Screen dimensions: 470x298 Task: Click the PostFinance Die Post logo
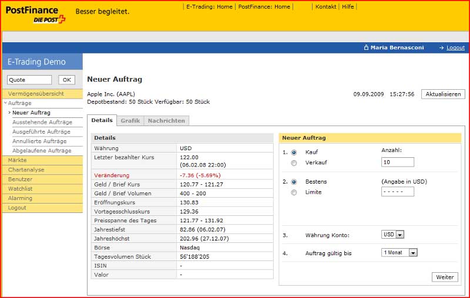(x=35, y=15)
